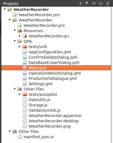Select tests/autopilot folder name
113x143 pixels.
[43, 94]
